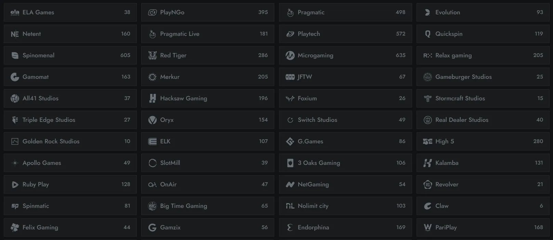Click the ELA Games logo icon
The image size is (553, 240).
(15, 13)
